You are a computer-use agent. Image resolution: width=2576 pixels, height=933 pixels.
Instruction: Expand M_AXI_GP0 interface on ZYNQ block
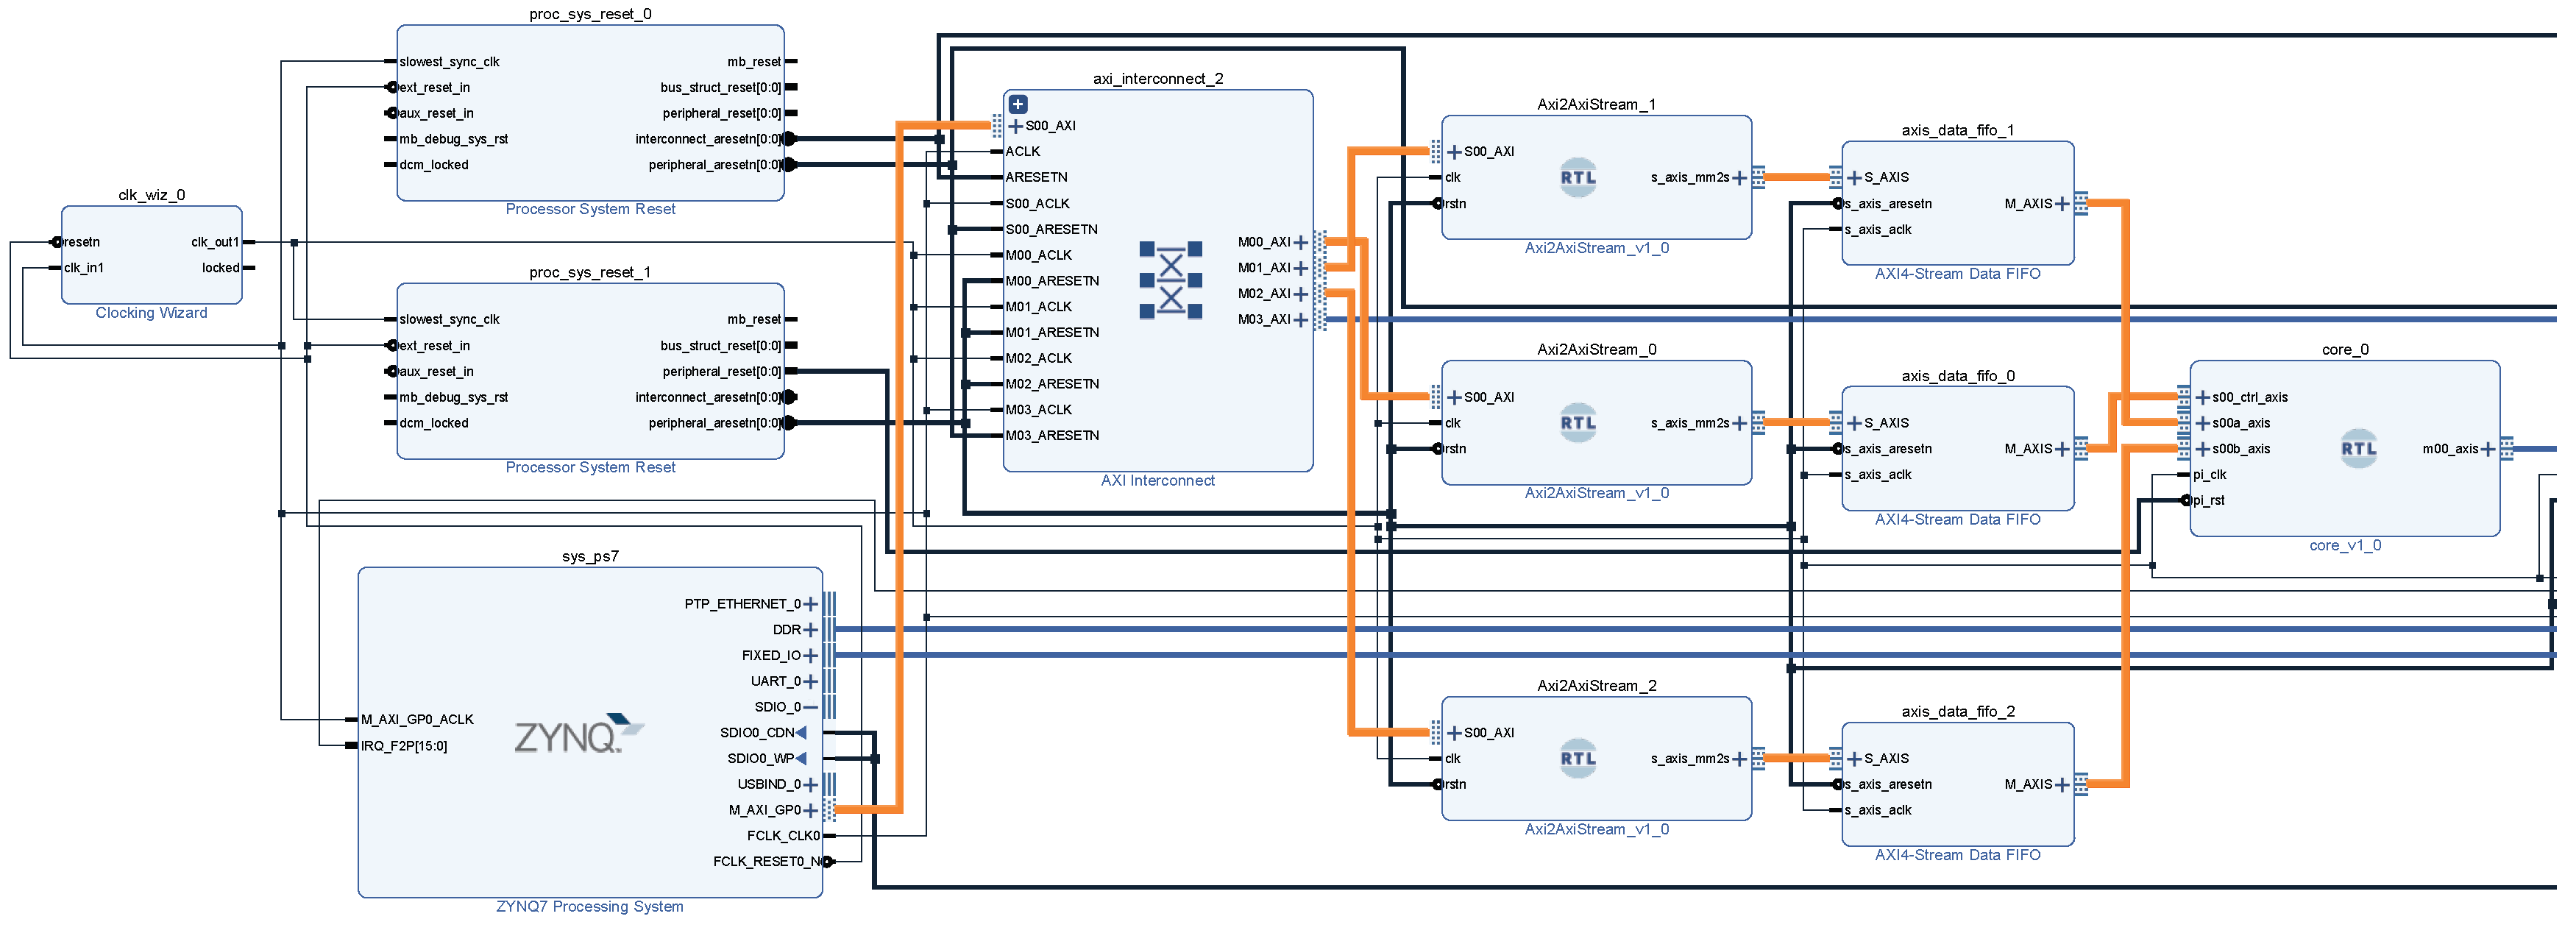[810, 810]
